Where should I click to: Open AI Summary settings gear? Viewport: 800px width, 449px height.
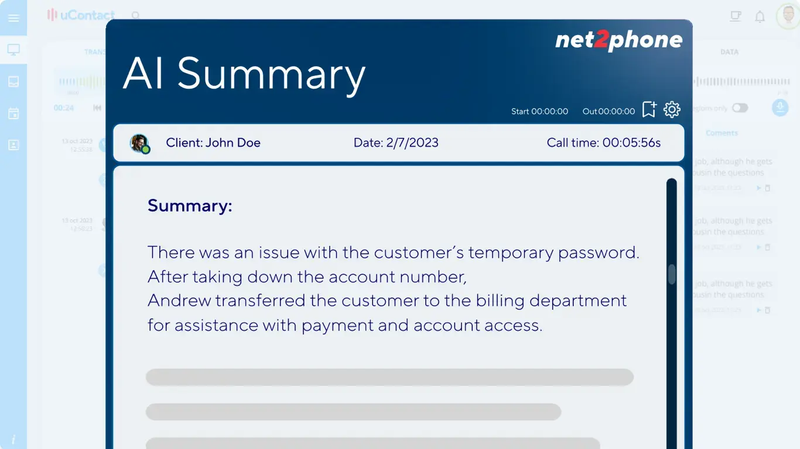point(672,109)
